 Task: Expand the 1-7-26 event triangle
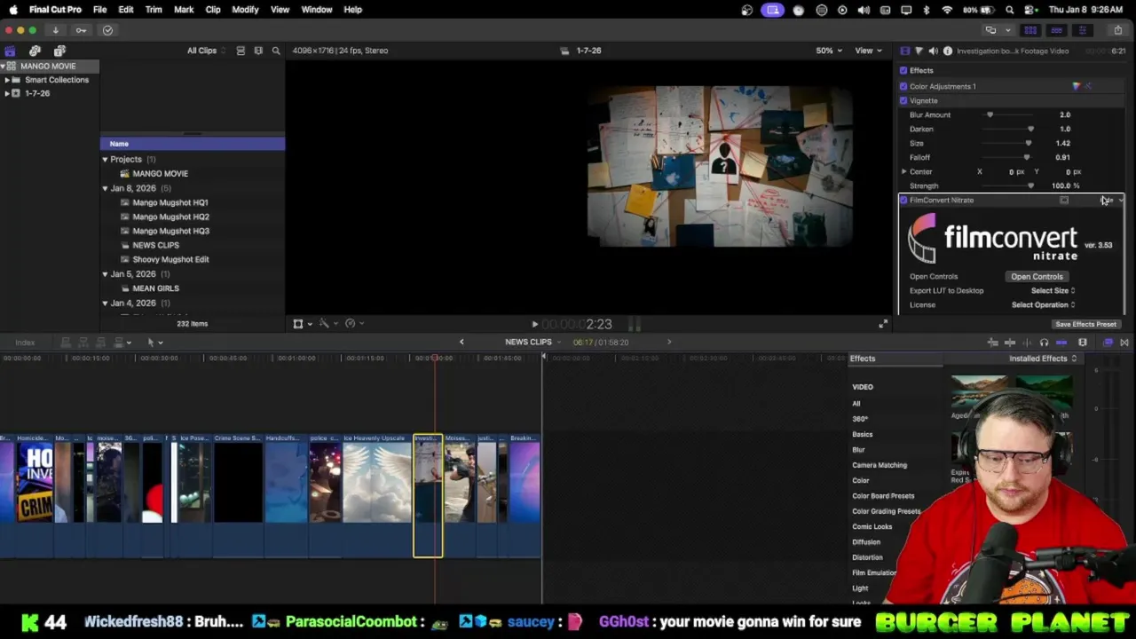tap(7, 93)
